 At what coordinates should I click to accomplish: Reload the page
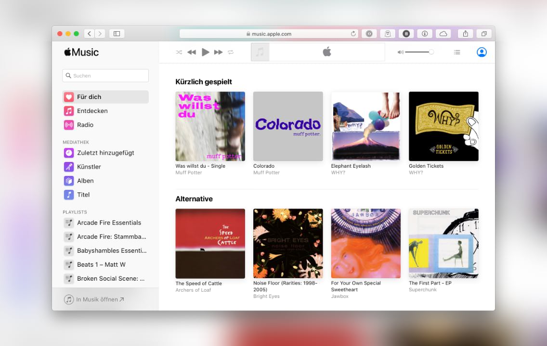353,34
